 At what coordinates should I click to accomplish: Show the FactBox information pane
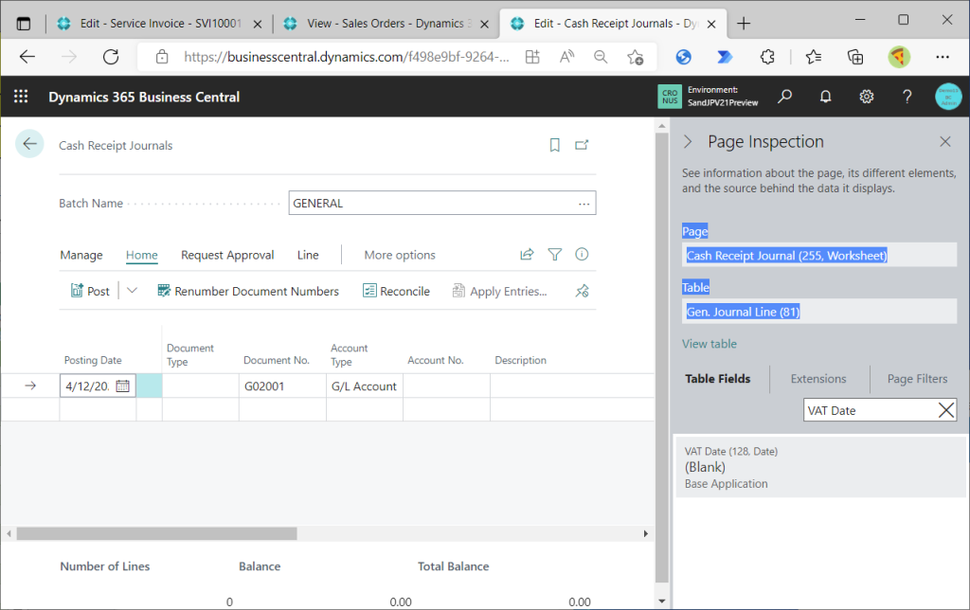[x=582, y=254]
